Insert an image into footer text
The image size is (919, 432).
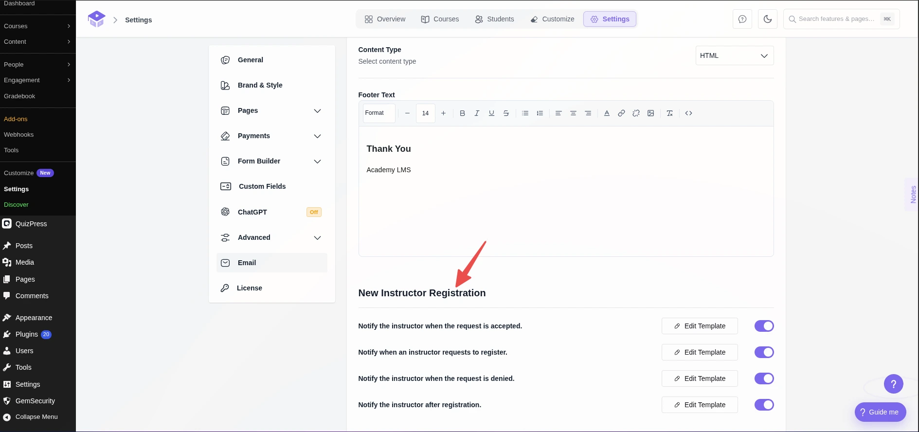(x=650, y=113)
